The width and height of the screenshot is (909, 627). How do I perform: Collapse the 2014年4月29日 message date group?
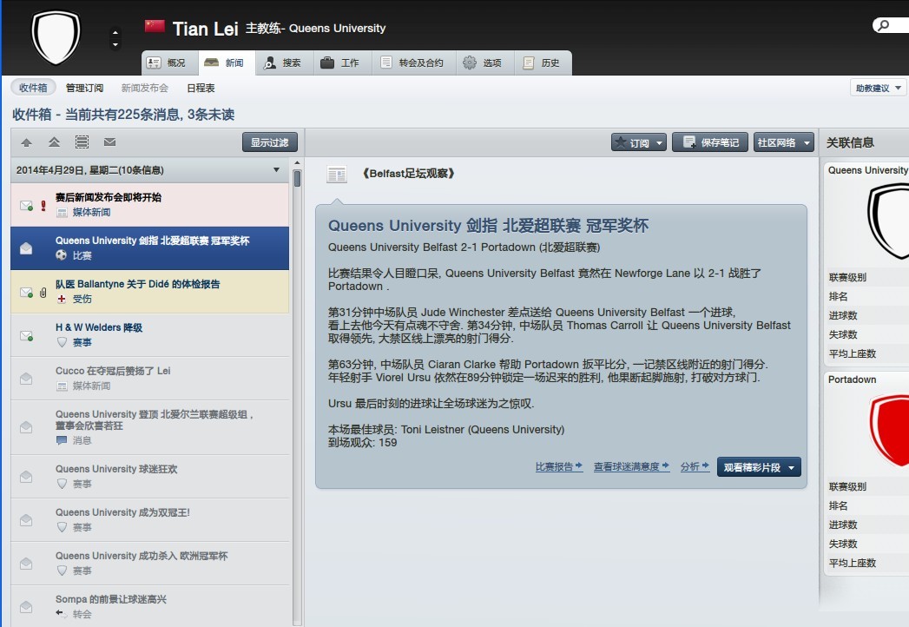click(277, 170)
